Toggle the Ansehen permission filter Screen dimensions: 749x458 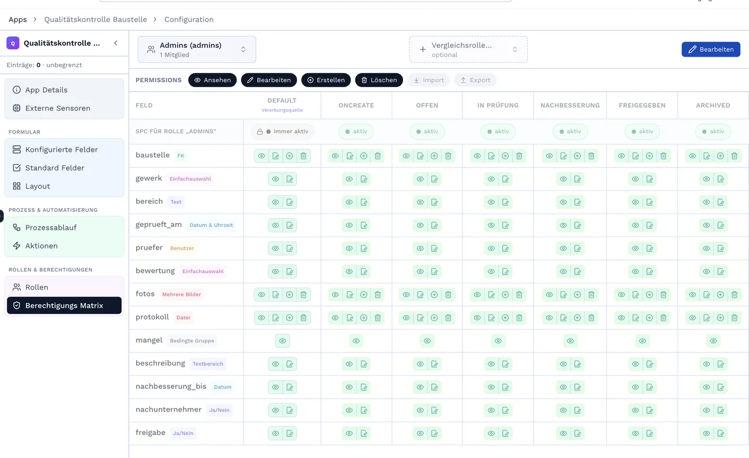coord(212,80)
